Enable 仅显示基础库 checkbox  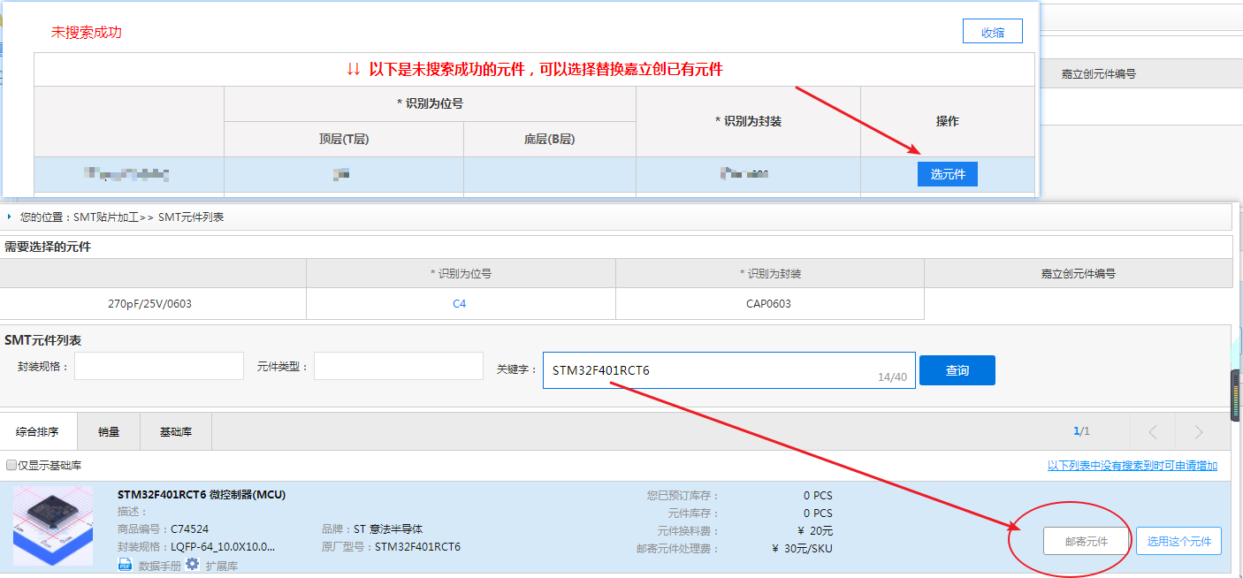coord(11,465)
